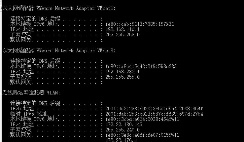Click the subnet mask 255.255.240.0
The height and width of the screenshot is (142, 244).
[122, 130]
